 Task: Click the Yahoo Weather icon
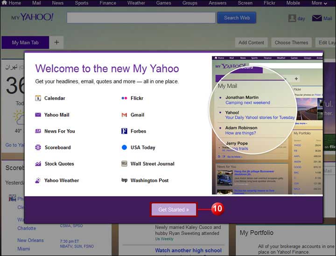[x=38, y=180]
